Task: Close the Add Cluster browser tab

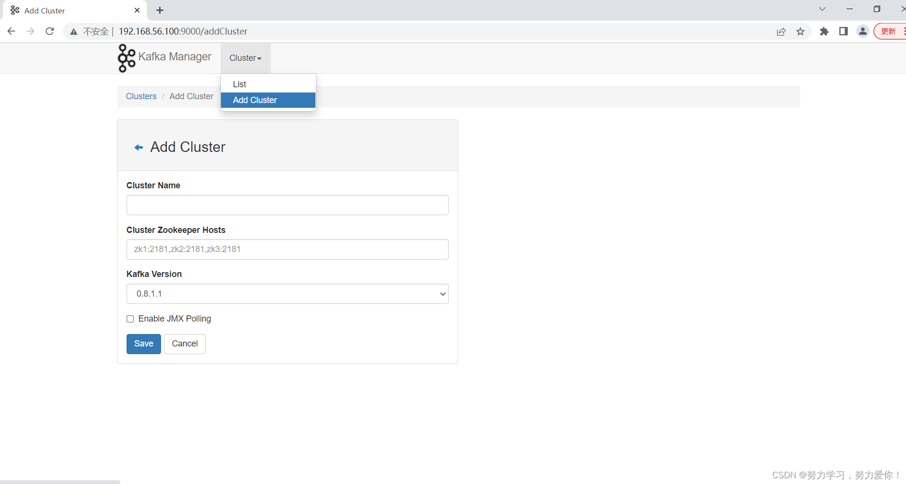Action: pyautogui.click(x=137, y=10)
